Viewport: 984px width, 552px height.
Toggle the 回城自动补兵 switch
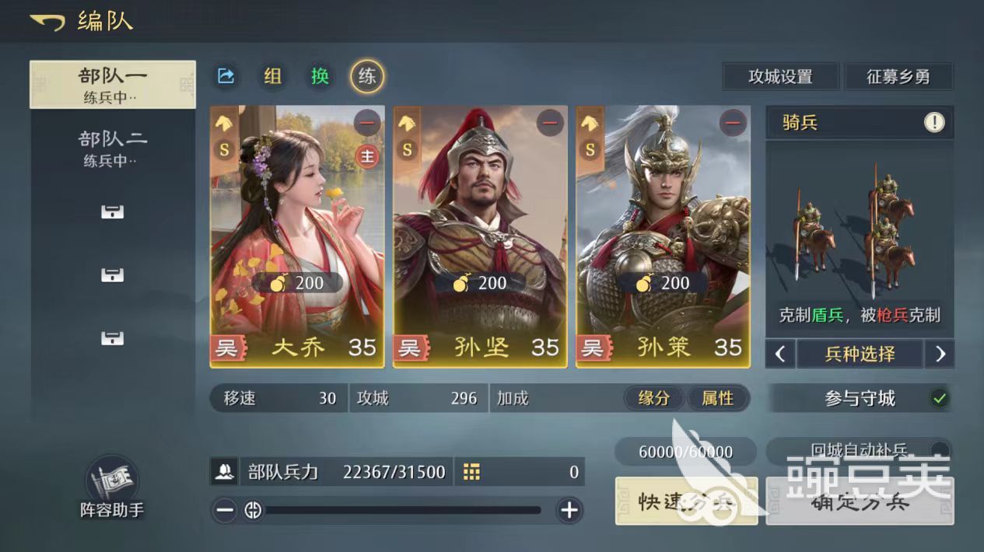pyautogui.click(x=939, y=450)
